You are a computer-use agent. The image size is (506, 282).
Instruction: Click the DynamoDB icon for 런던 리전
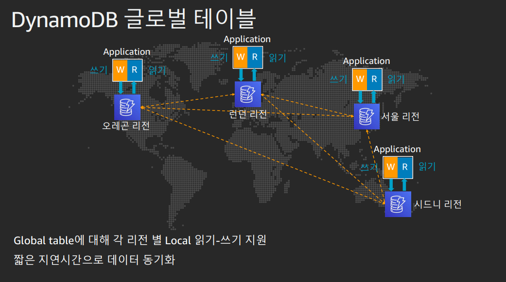[x=247, y=94]
